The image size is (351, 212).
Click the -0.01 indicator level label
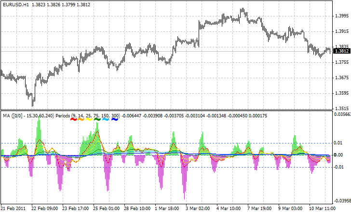[339, 167]
